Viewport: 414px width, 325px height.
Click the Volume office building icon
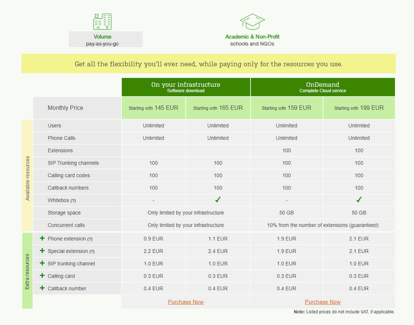coord(102,22)
